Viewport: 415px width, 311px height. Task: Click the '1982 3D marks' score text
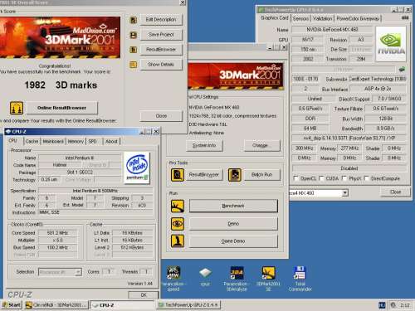[61, 85]
